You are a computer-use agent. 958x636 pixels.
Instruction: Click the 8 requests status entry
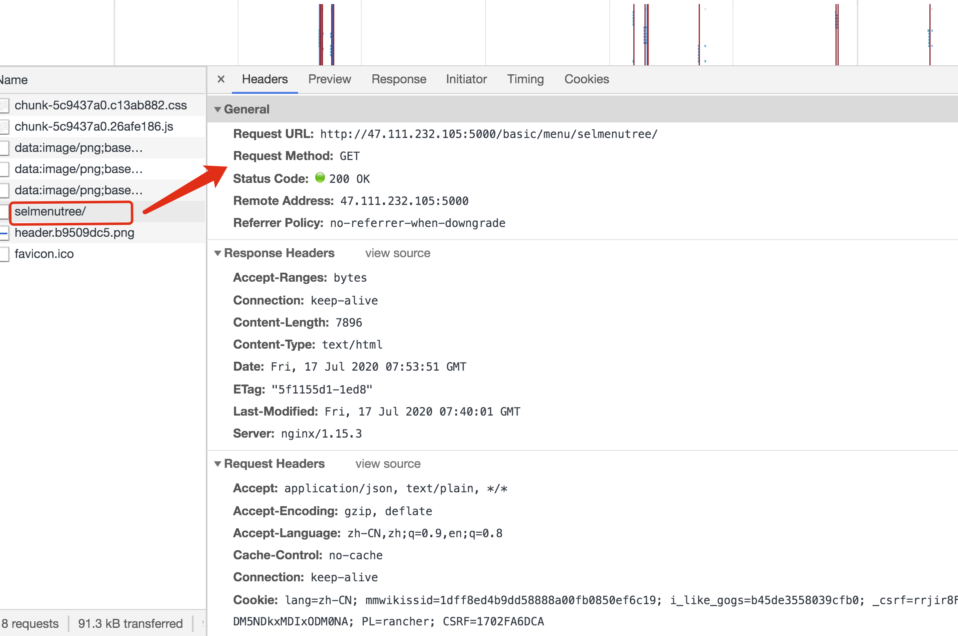click(x=30, y=623)
